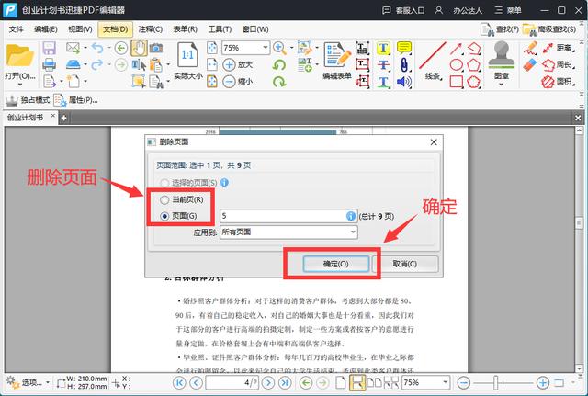588x396 pixels.
Task: Select the 页面(G) radio button
Action: 165,216
